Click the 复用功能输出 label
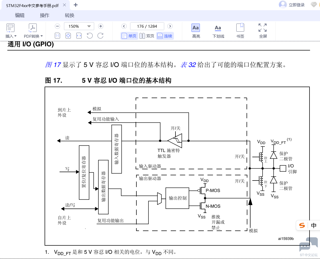Viewport: 320px width, 259px height. click(x=110, y=221)
